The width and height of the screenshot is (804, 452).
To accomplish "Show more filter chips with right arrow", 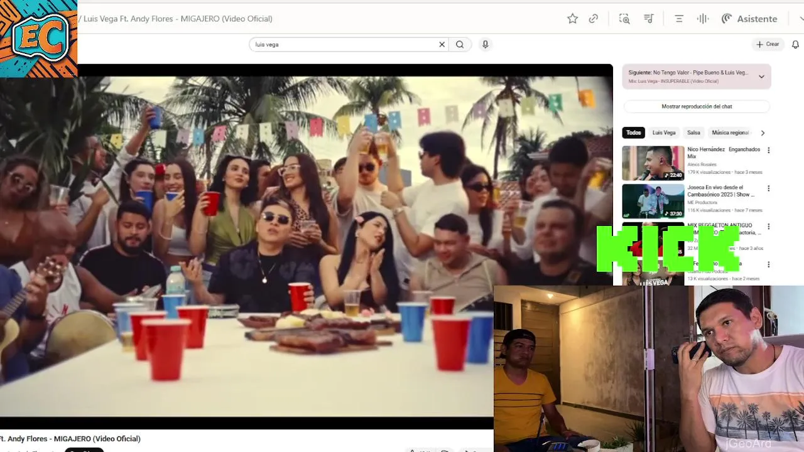I will (763, 132).
